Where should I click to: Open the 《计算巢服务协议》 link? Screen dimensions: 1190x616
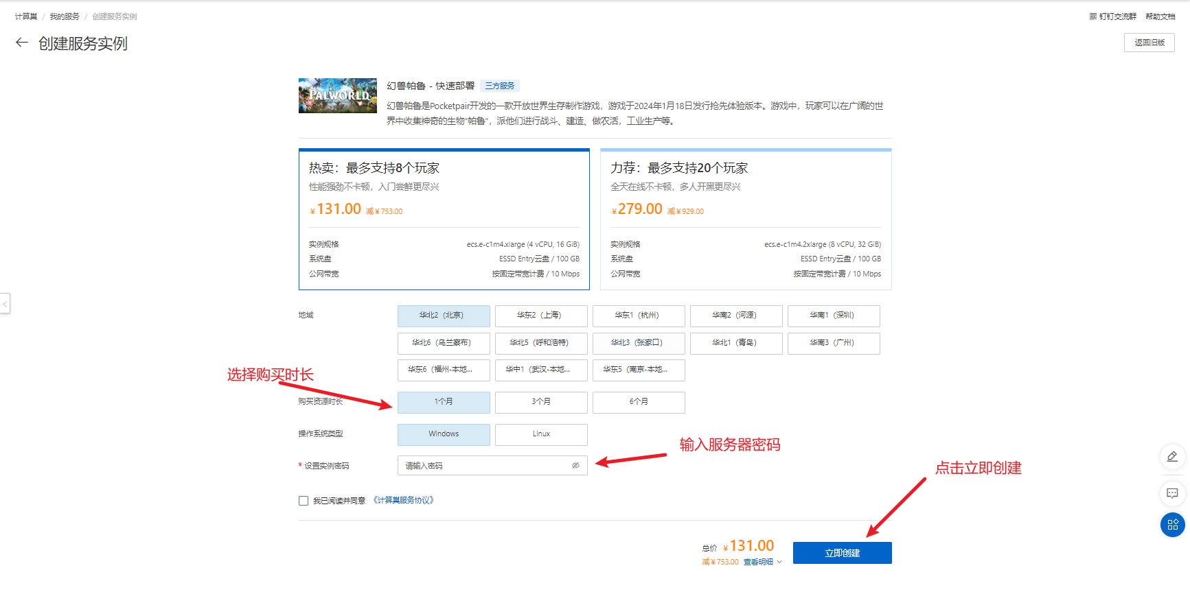coord(404,500)
